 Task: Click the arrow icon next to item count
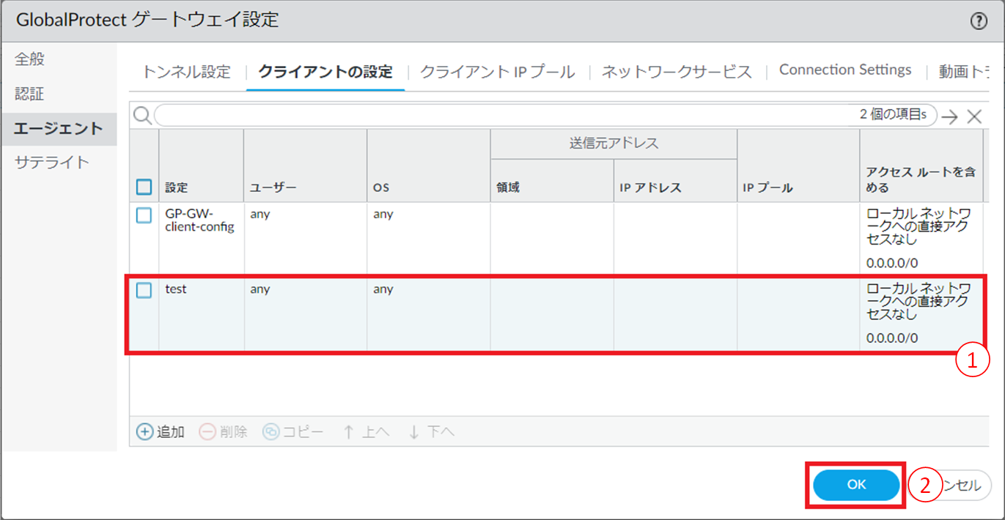950,116
